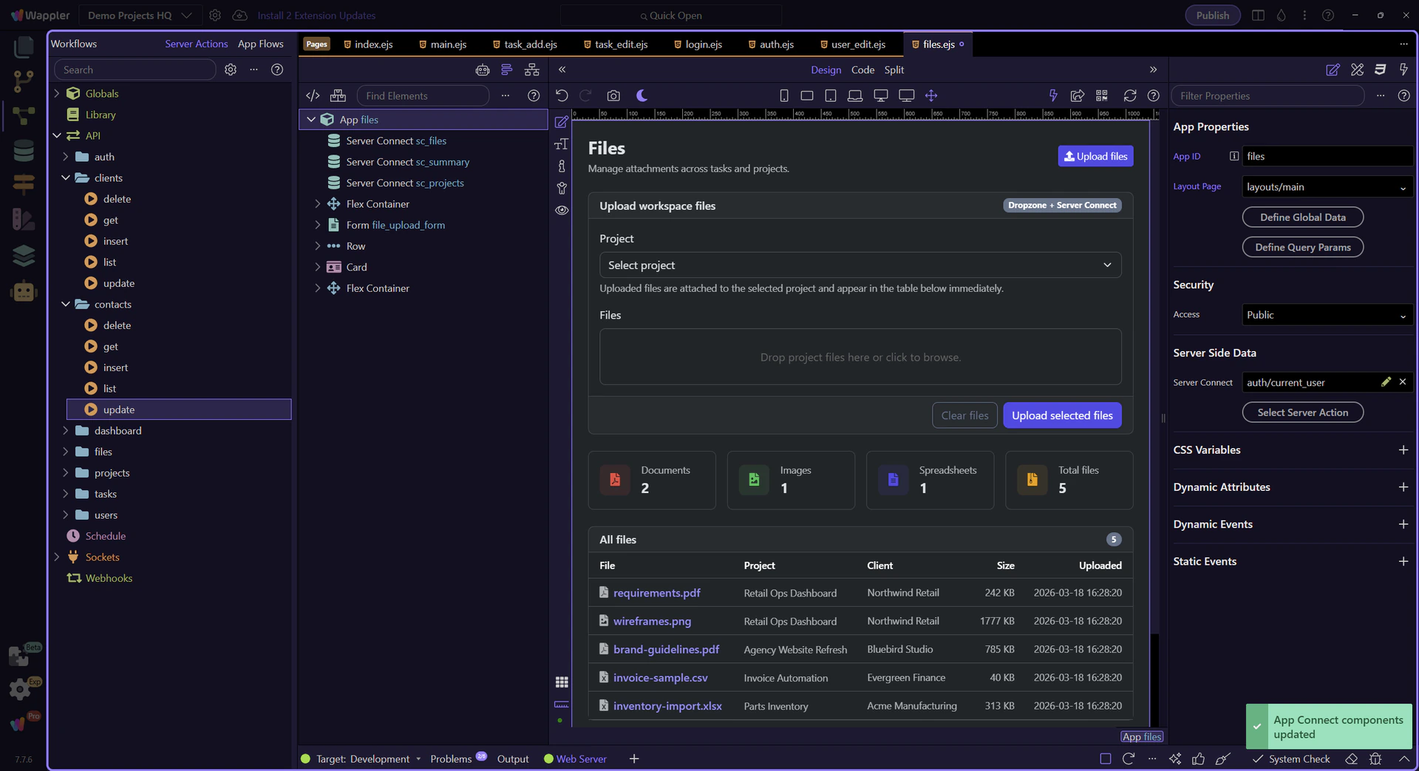Click the Find Elements search field
This screenshot has width=1419, height=771.
pos(423,95)
